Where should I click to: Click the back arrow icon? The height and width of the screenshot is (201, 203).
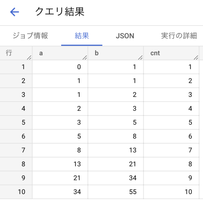coord(15,12)
